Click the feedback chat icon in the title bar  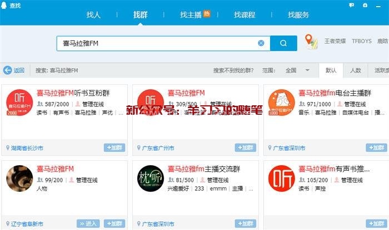(x=352, y=4)
